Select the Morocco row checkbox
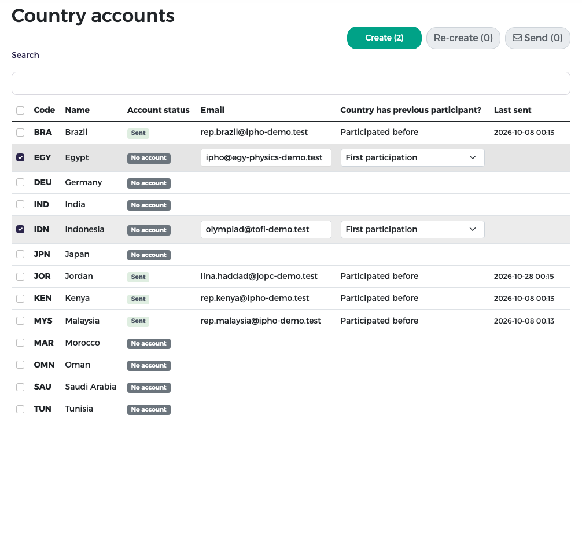 [20, 343]
